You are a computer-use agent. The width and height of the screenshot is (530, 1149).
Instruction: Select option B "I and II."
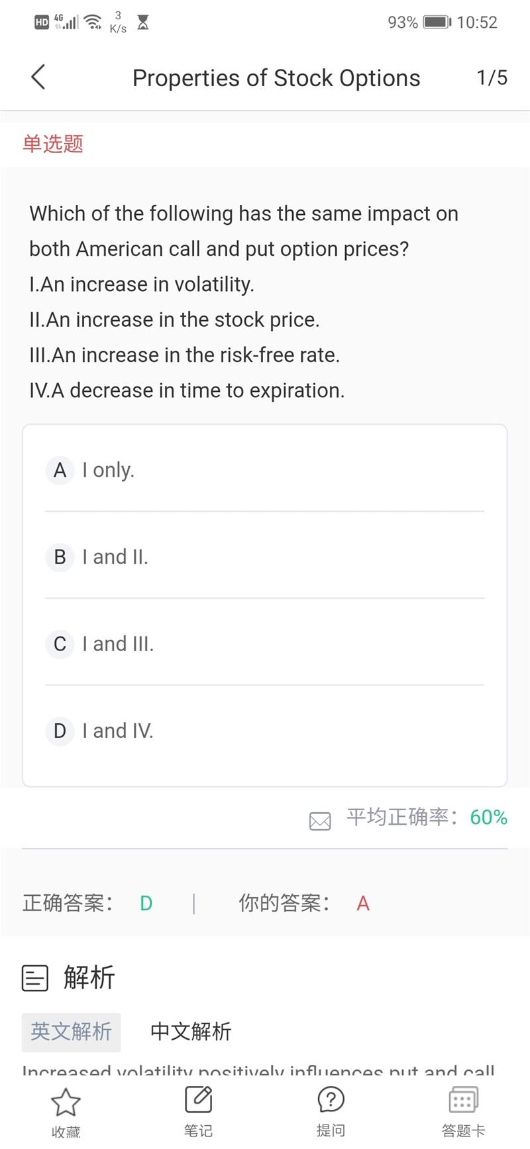(x=115, y=557)
